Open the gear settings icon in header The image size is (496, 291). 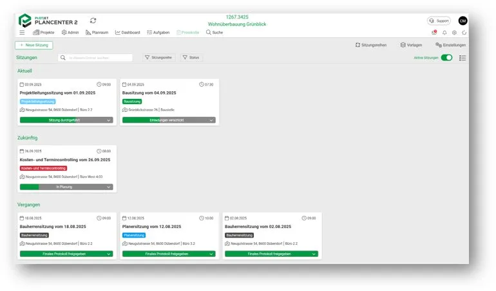point(454,33)
